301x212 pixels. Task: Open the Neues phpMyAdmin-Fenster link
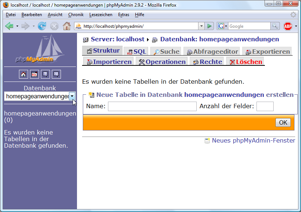tap(254, 140)
